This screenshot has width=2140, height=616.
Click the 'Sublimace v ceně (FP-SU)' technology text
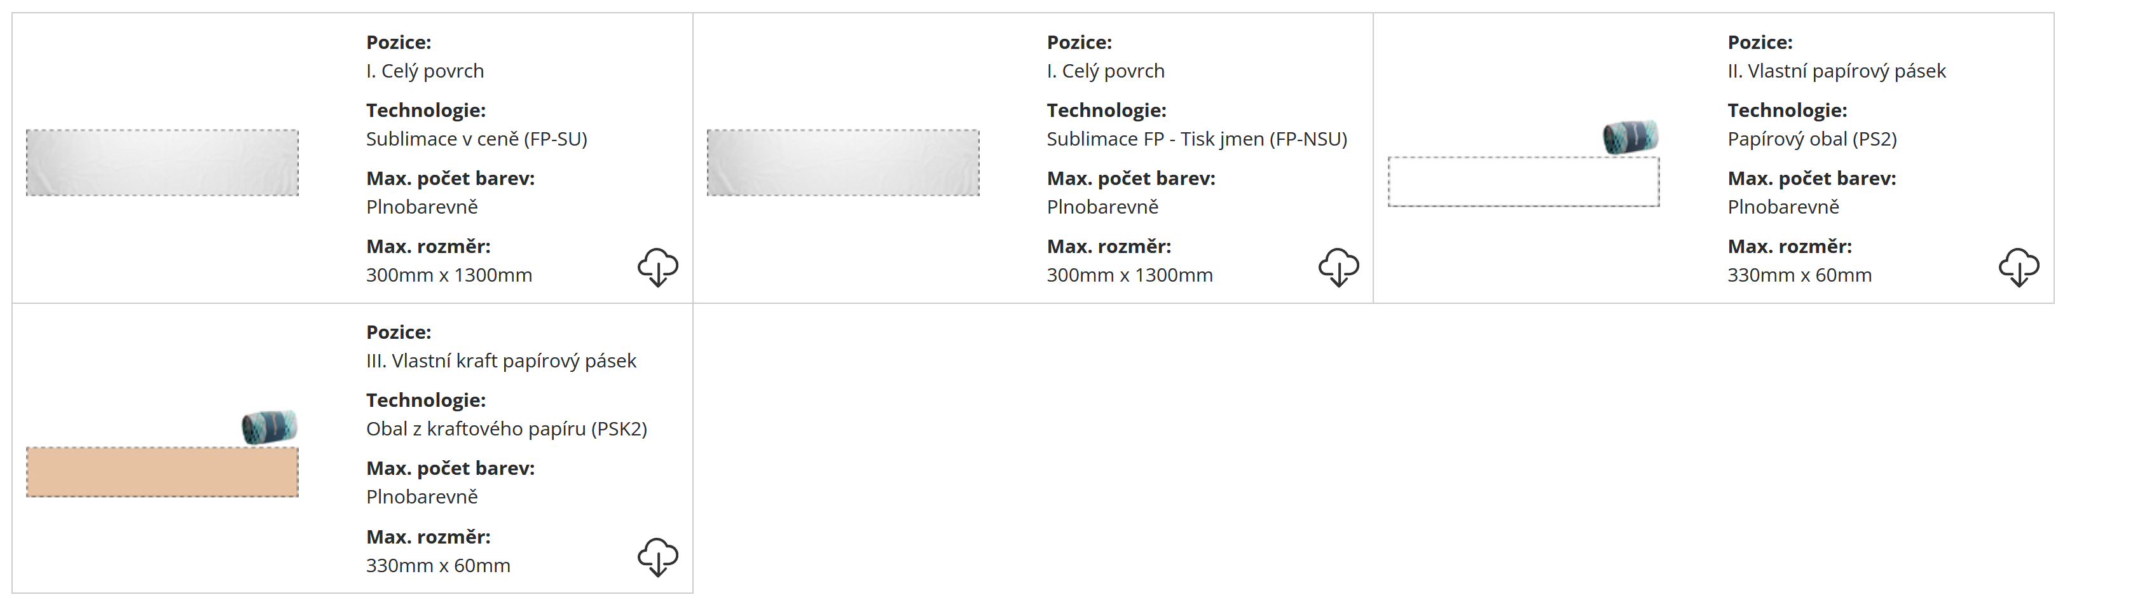(x=476, y=139)
